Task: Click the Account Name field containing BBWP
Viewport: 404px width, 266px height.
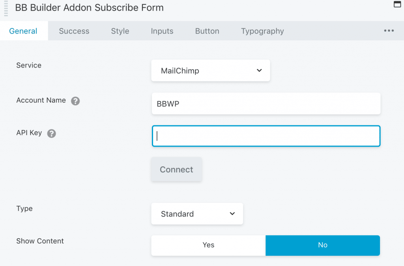Action: [266, 104]
